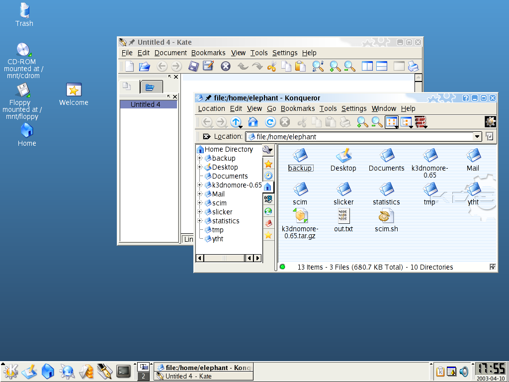Save the document using Kate's floppy icon
The width and height of the screenshot is (509, 382).
pyautogui.click(x=193, y=66)
